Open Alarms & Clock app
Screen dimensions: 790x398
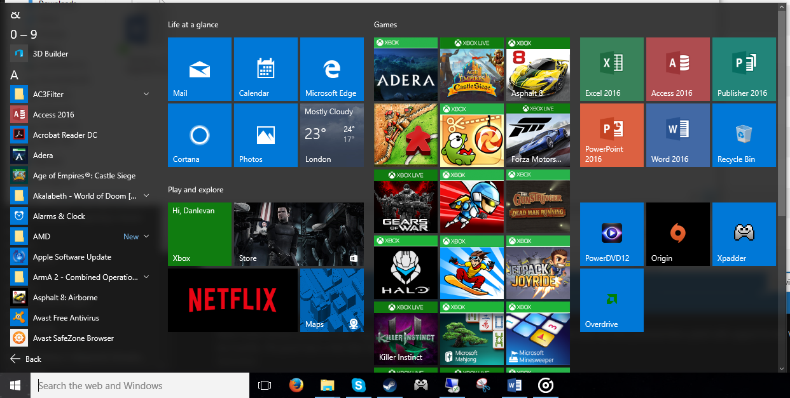click(81, 216)
